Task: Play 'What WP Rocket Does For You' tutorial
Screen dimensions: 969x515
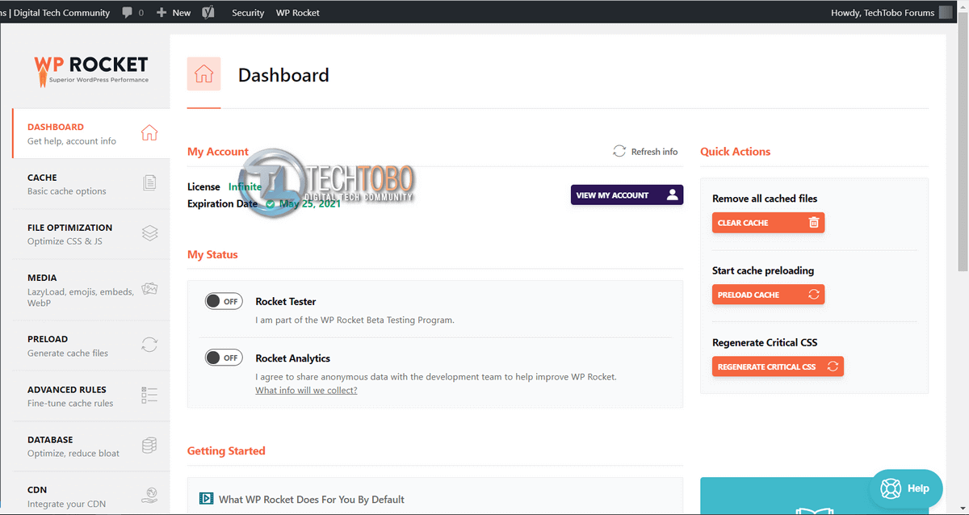Action: pos(311,499)
